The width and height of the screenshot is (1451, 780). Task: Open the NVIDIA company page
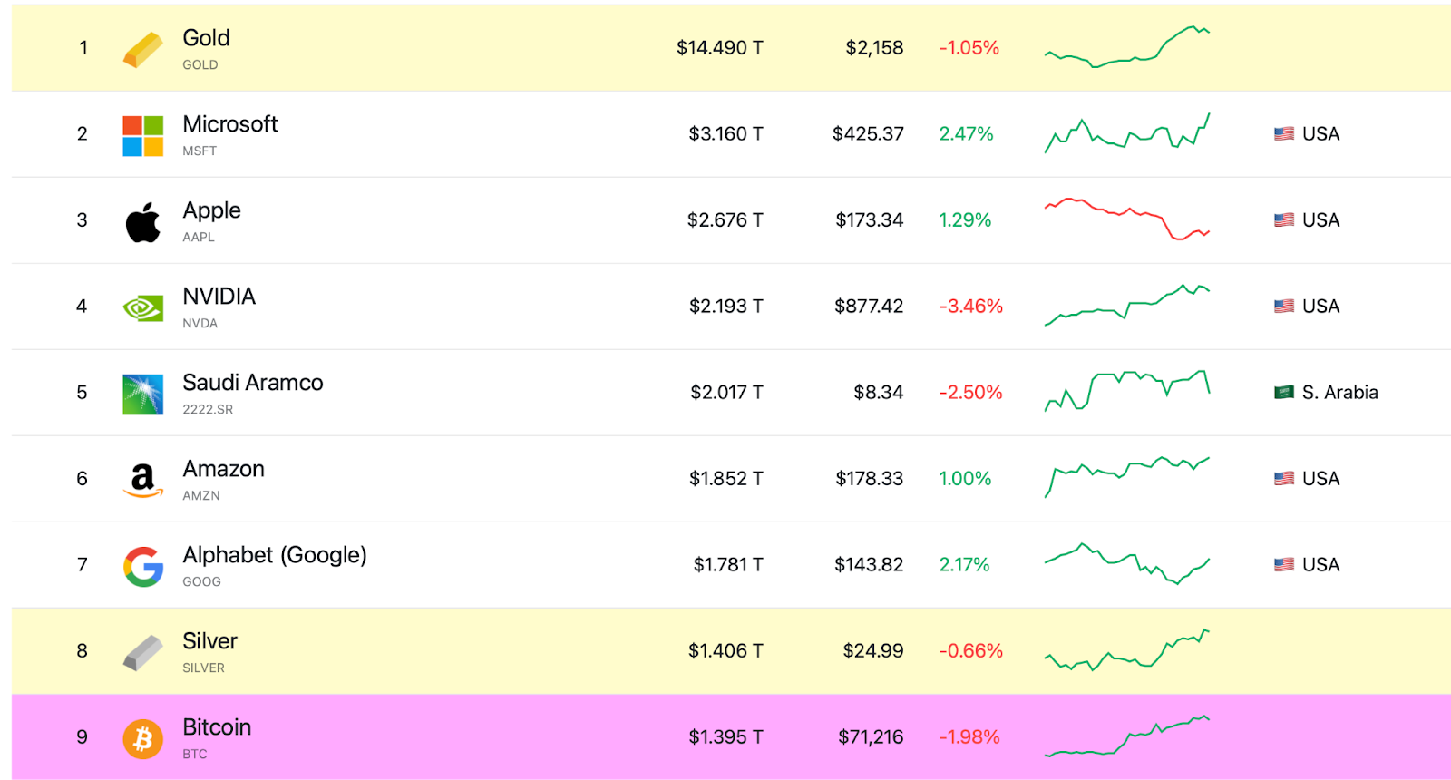click(219, 297)
